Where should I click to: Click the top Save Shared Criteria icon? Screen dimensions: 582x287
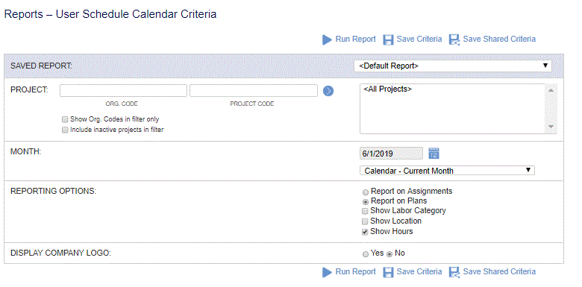[x=454, y=40]
